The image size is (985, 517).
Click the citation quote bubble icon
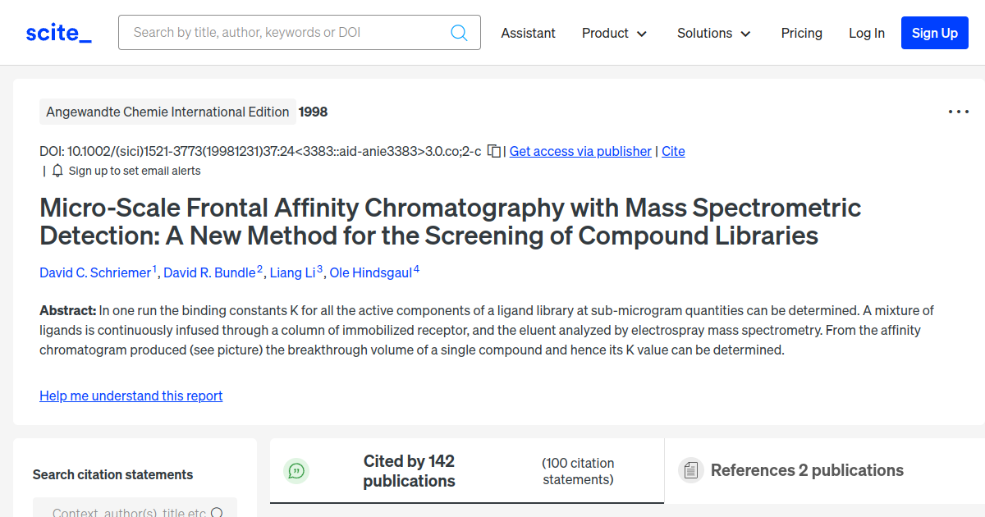coord(296,470)
